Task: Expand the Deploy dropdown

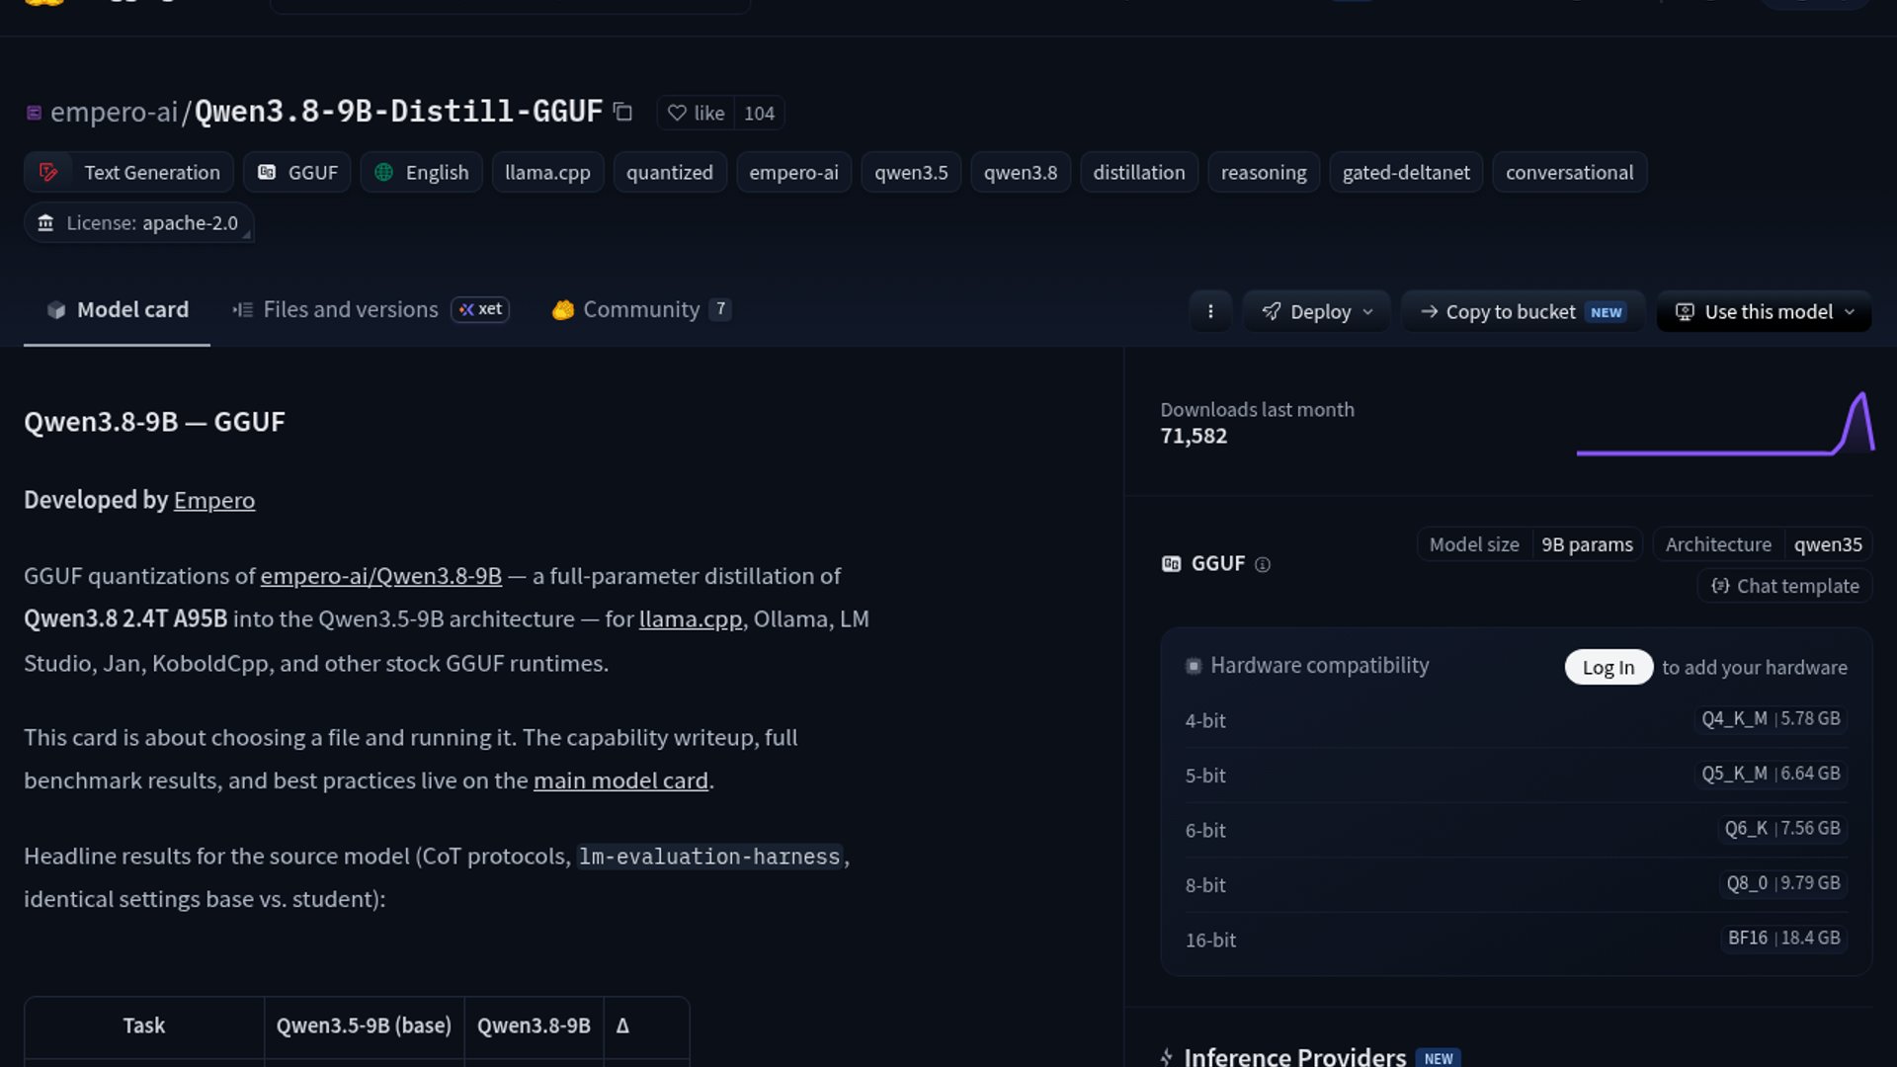Action: (x=1316, y=311)
